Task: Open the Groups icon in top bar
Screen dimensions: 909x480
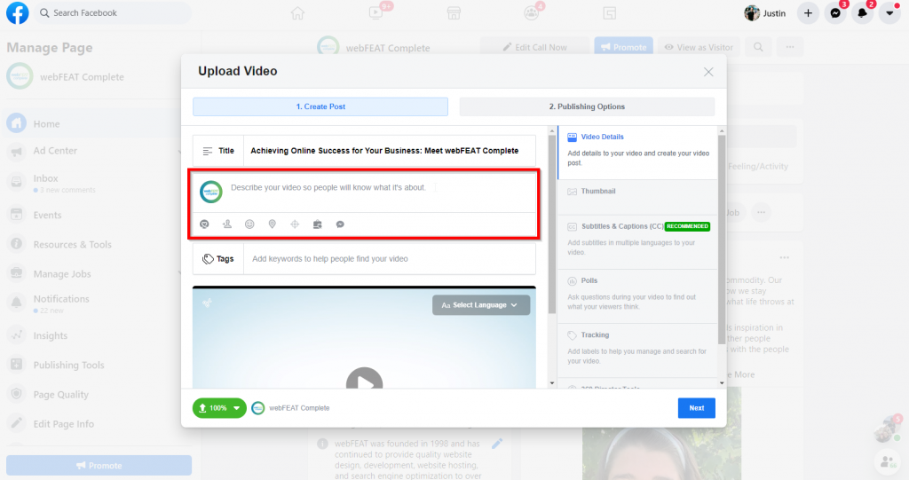Action: (532, 12)
